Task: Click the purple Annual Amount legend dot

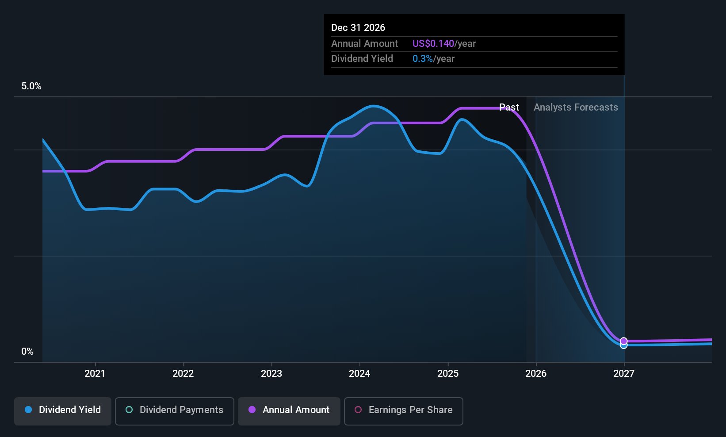Action: pos(252,410)
